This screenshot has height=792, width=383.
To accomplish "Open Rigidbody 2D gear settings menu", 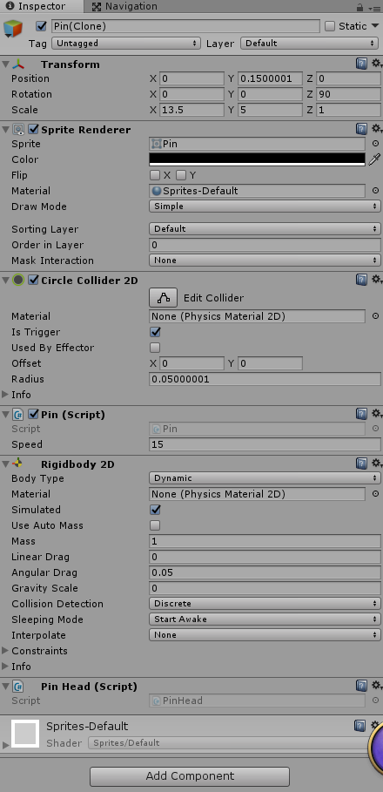I will [376, 464].
